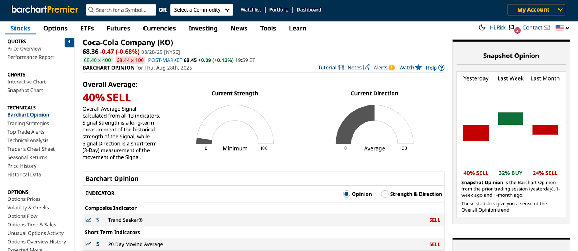Go to the Dashboard link
Screen dimensions: 578x251
click(309, 10)
